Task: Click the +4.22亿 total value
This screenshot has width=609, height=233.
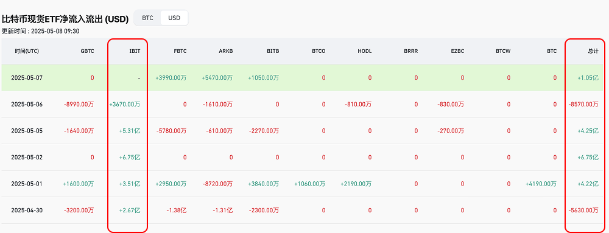Action: tap(588, 184)
